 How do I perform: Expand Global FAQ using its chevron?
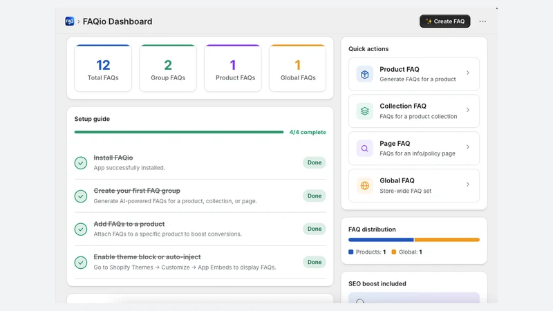point(468,185)
